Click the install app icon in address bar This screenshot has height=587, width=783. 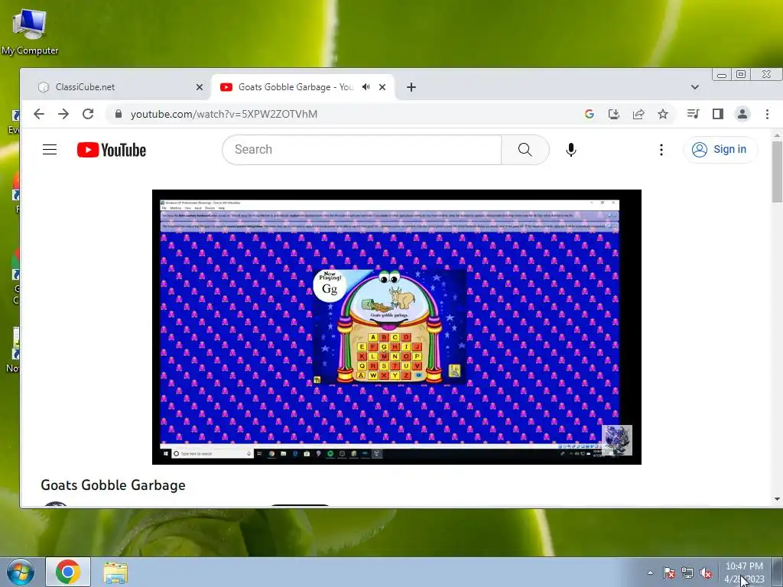click(x=614, y=114)
